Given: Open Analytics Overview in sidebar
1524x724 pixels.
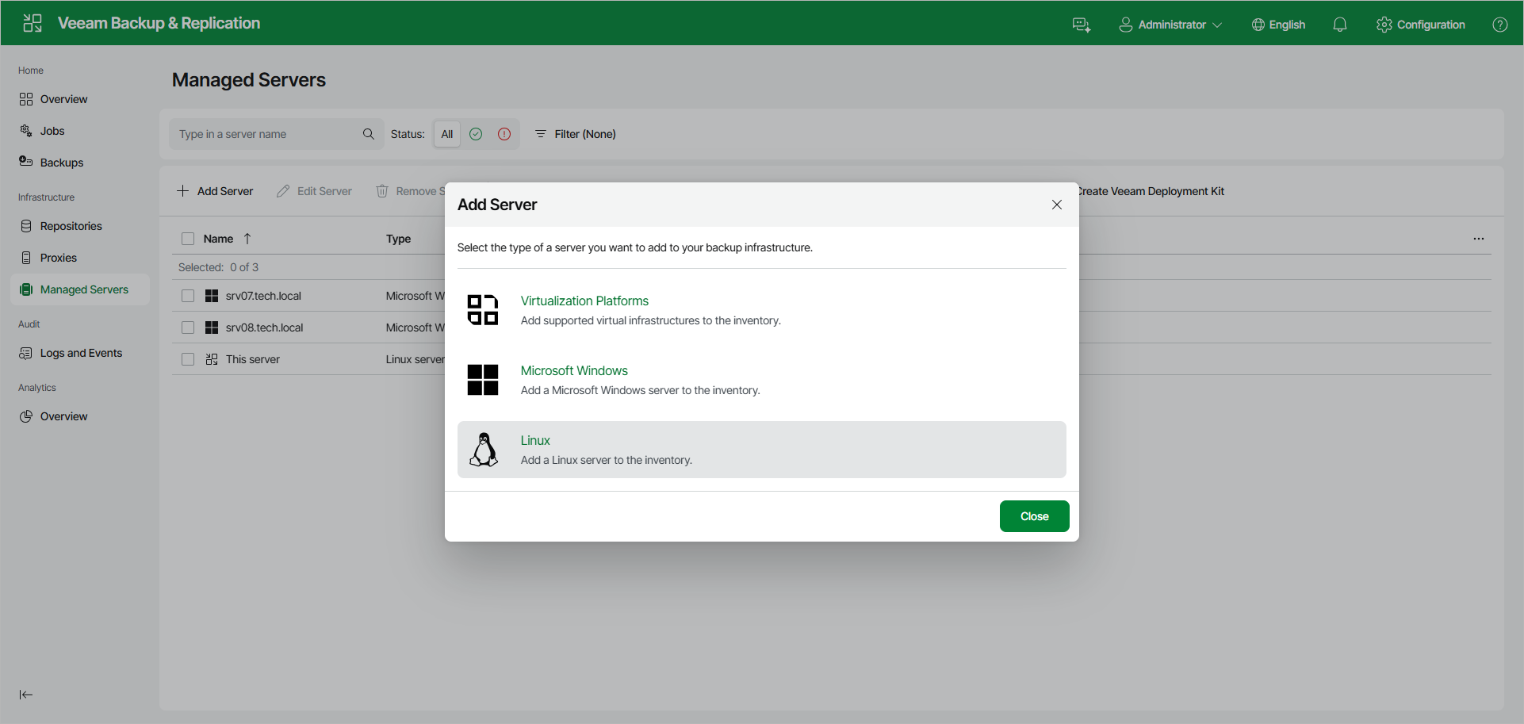Looking at the screenshot, I should pos(63,416).
